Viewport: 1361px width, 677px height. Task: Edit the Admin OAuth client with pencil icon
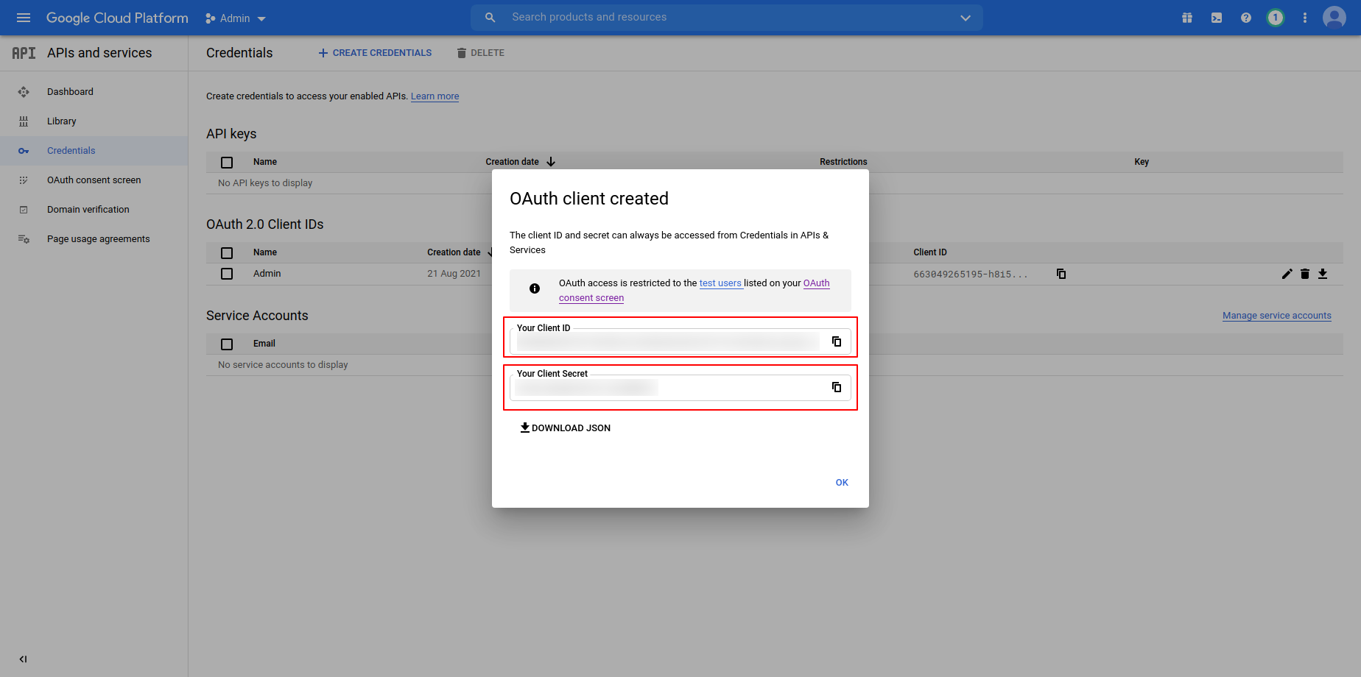tap(1287, 274)
